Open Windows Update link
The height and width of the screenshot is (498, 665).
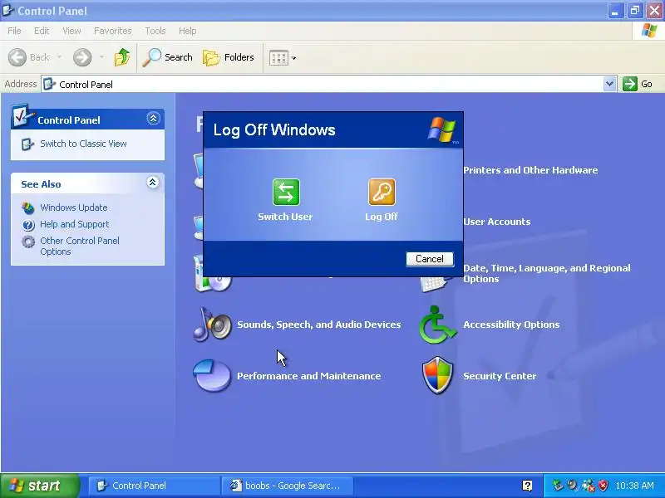pyautogui.click(x=74, y=207)
